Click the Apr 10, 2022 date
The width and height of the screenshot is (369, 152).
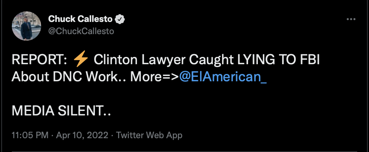click(82, 135)
